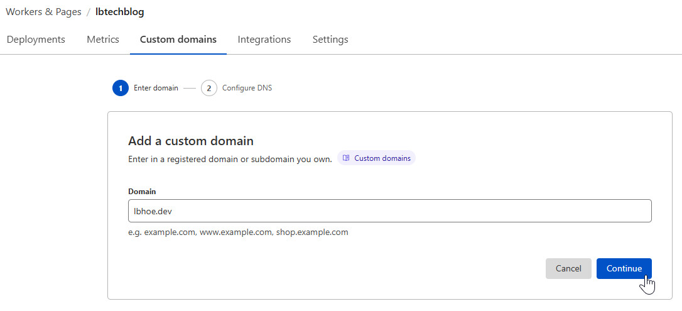Click the registered domain description text
This screenshot has width=682, height=311.
pyautogui.click(x=230, y=159)
